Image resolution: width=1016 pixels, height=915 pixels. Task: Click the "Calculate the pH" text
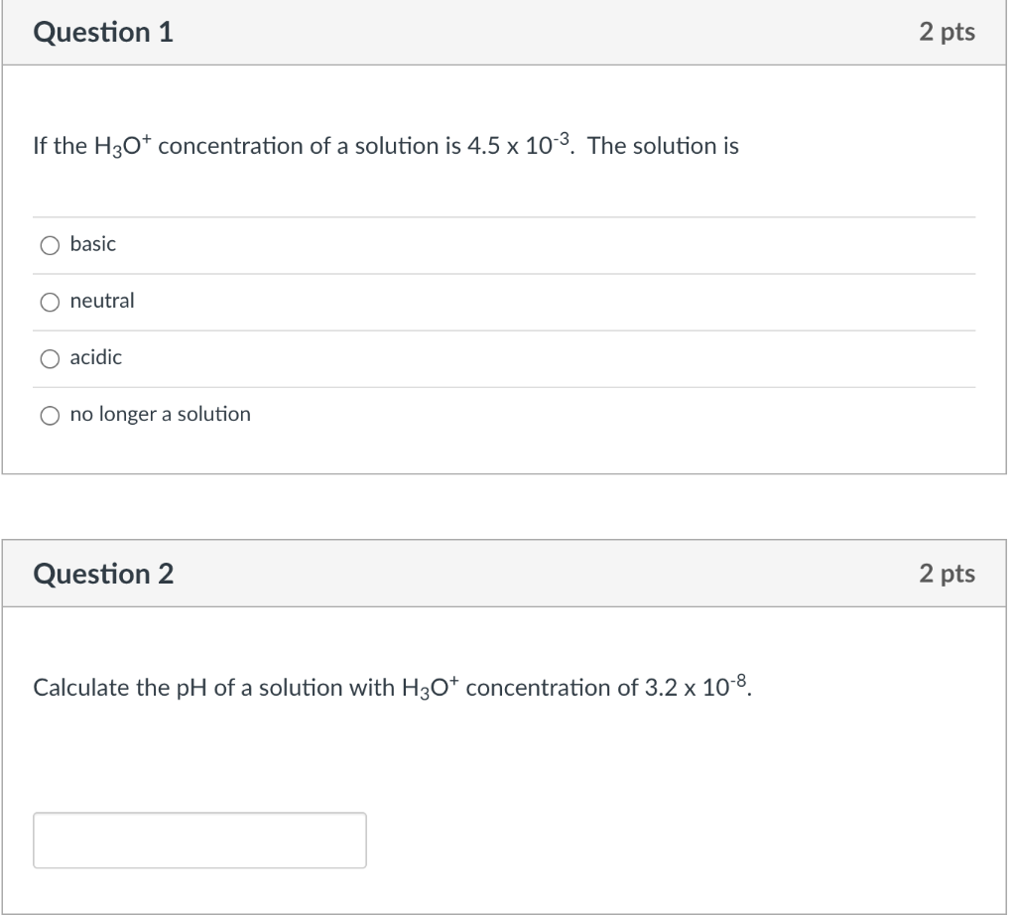pos(113,688)
